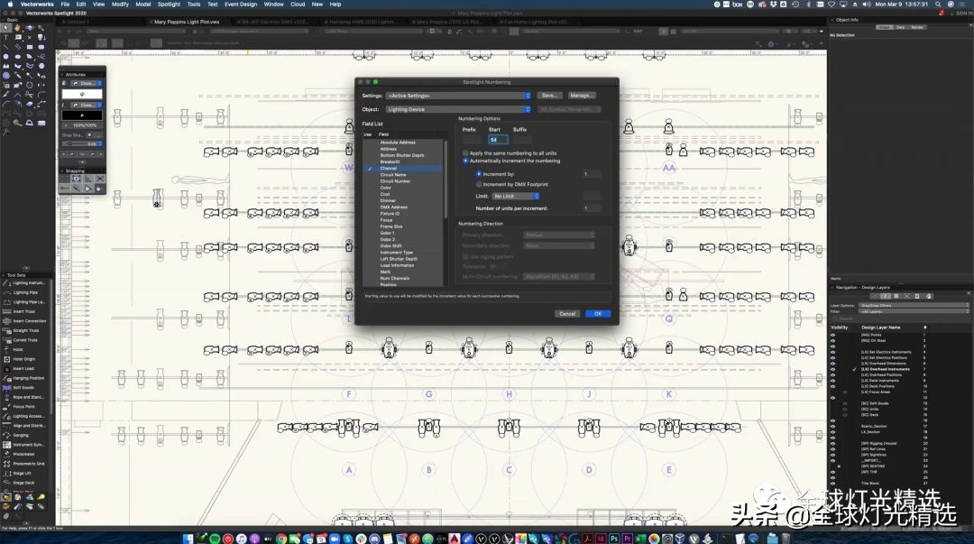Click the Start value input field
This screenshot has width=974, height=544.
click(498, 140)
